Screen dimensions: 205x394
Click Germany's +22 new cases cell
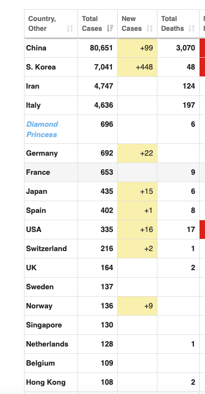(137, 153)
